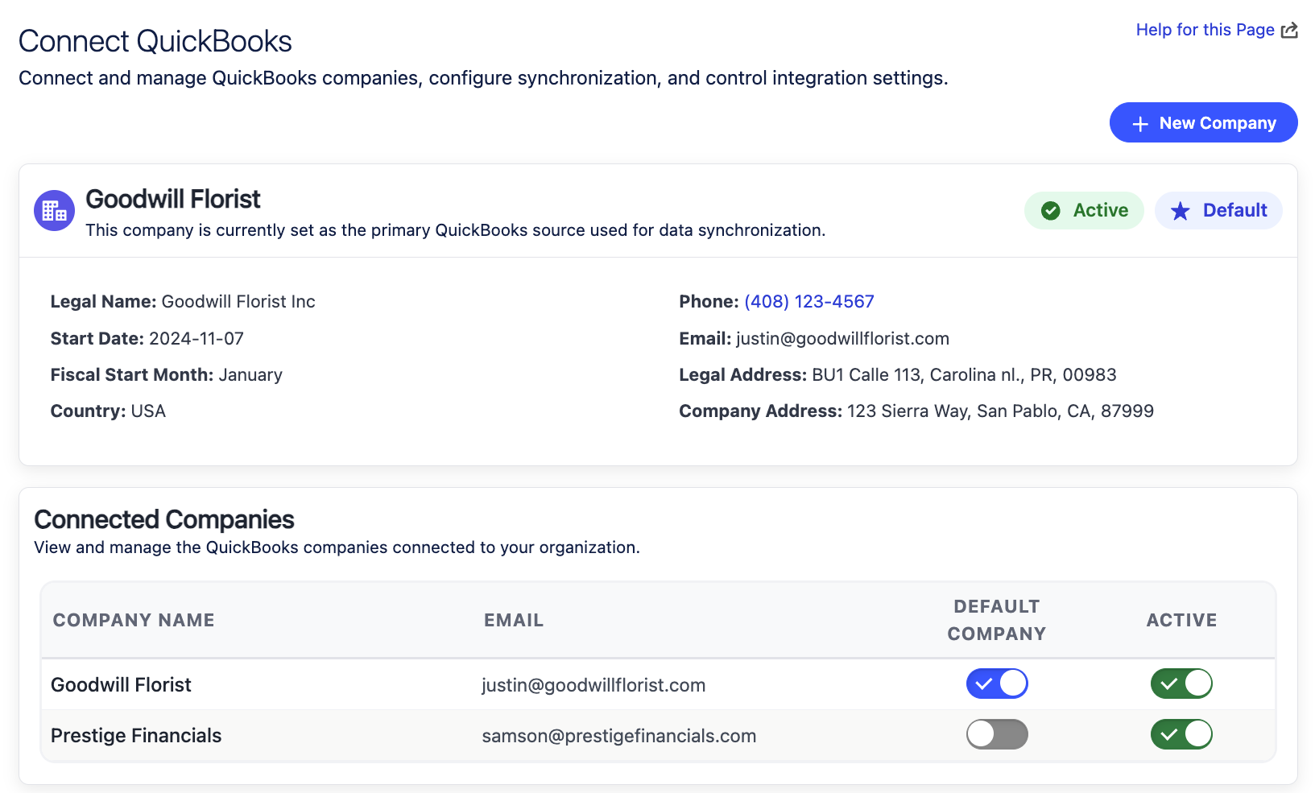Click the justin@goodwillflorist.com table cell
This screenshot has height=793, width=1315.
point(593,685)
